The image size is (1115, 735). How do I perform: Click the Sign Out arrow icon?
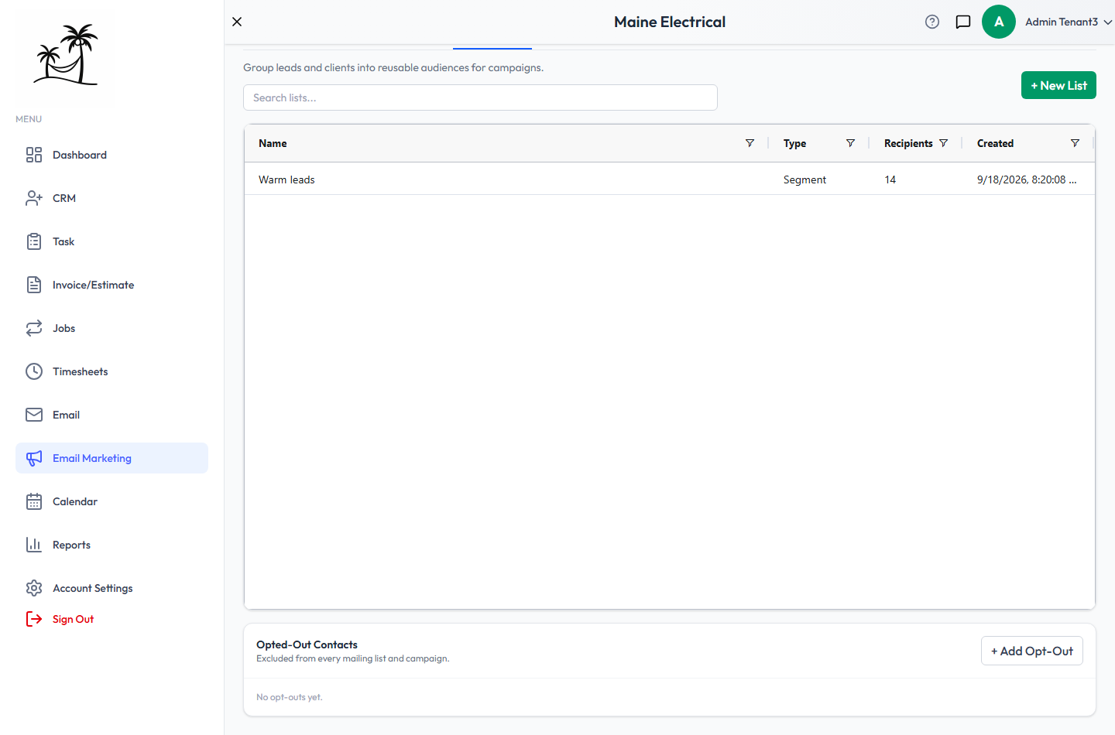pos(34,619)
